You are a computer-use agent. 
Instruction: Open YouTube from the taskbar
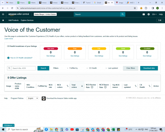coord(72,129)
